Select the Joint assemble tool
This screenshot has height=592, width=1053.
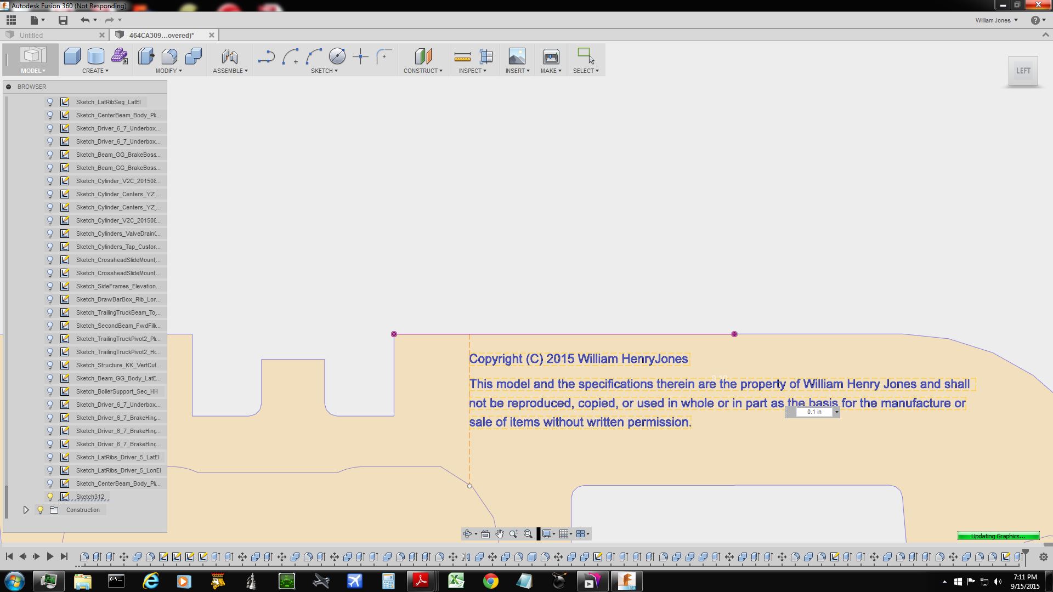click(x=230, y=56)
